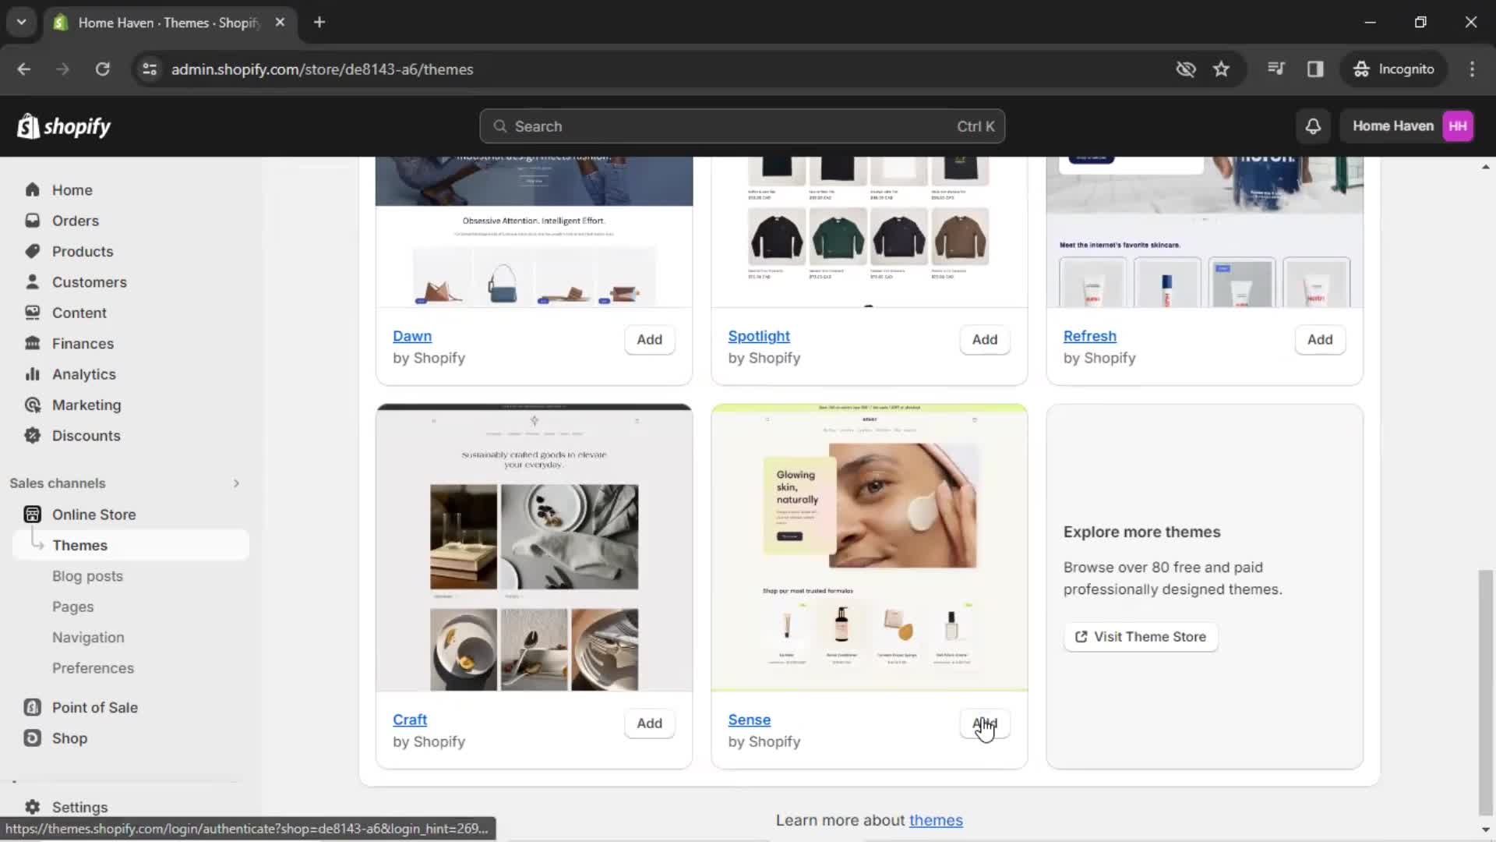
Task: Click Add button for Dawn theme
Action: tap(648, 338)
